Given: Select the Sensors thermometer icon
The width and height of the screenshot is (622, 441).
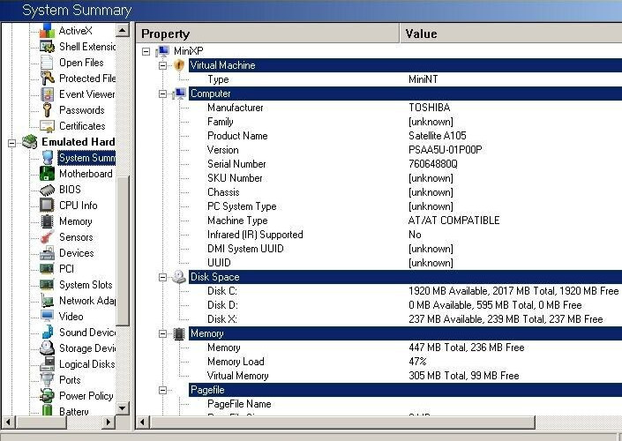Looking at the screenshot, I should coord(48,237).
